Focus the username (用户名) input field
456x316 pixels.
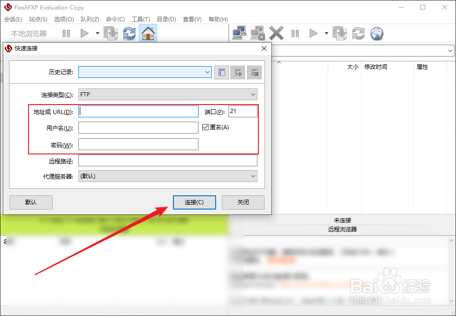pyautogui.click(x=138, y=127)
